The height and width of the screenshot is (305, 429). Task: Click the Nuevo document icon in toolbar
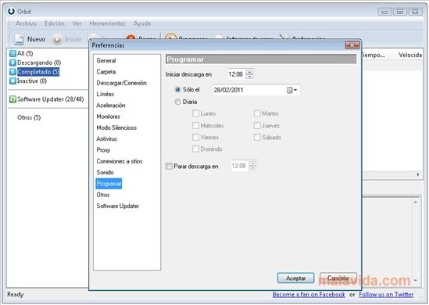[x=19, y=39]
